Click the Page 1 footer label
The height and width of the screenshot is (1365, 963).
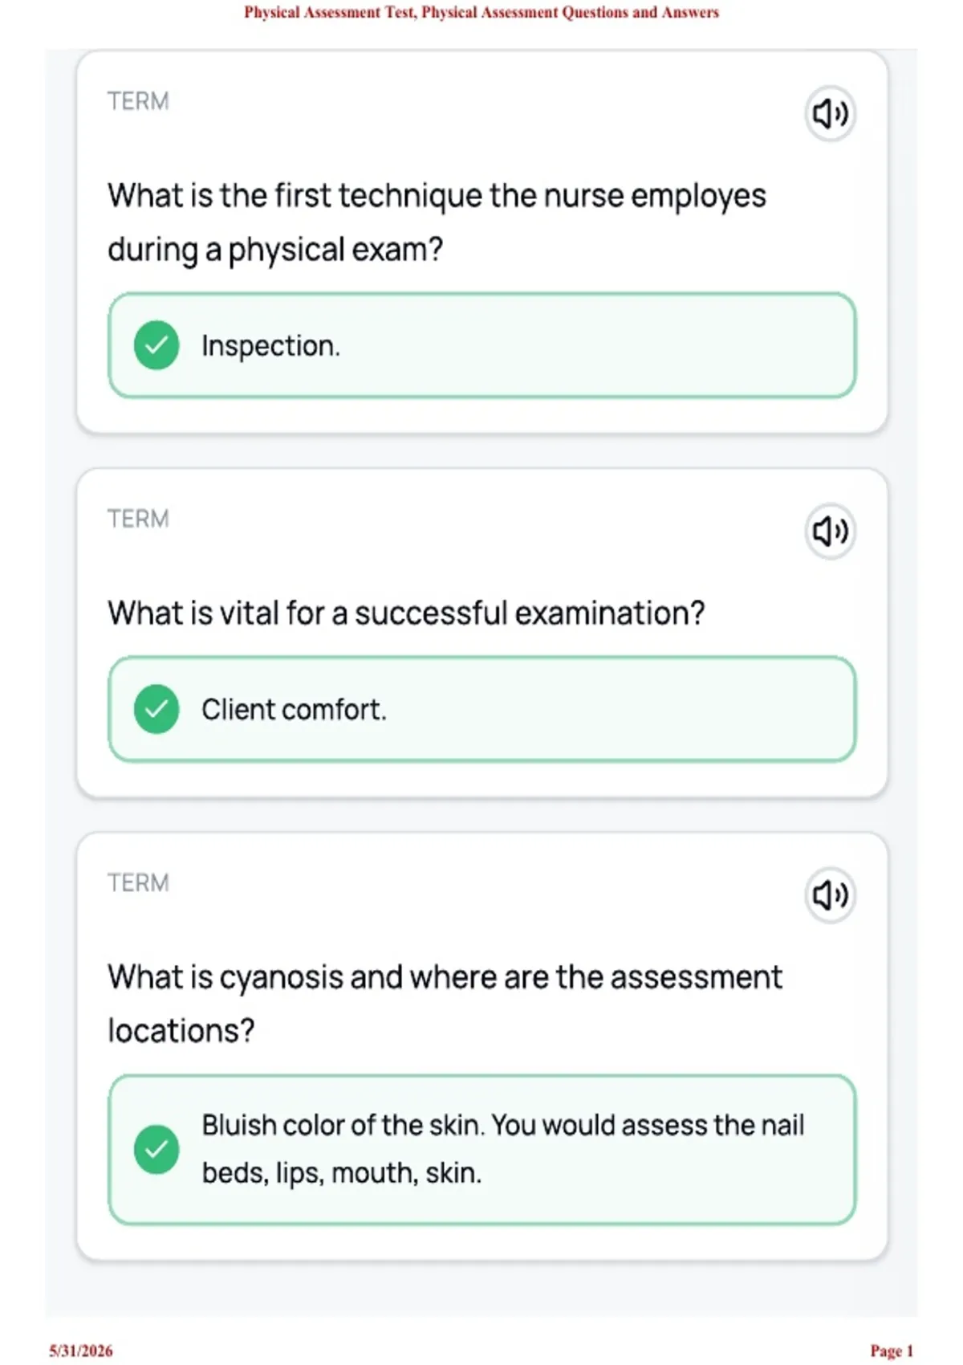click(x=892, y=1351)
